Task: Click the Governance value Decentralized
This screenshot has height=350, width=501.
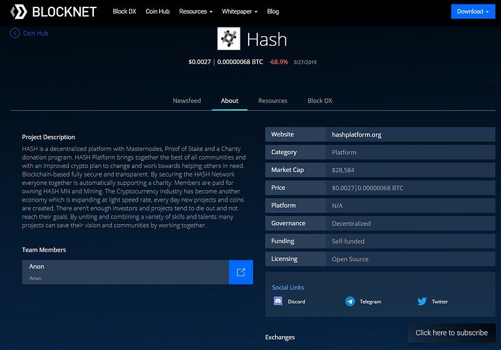Action: coord(351,224)
